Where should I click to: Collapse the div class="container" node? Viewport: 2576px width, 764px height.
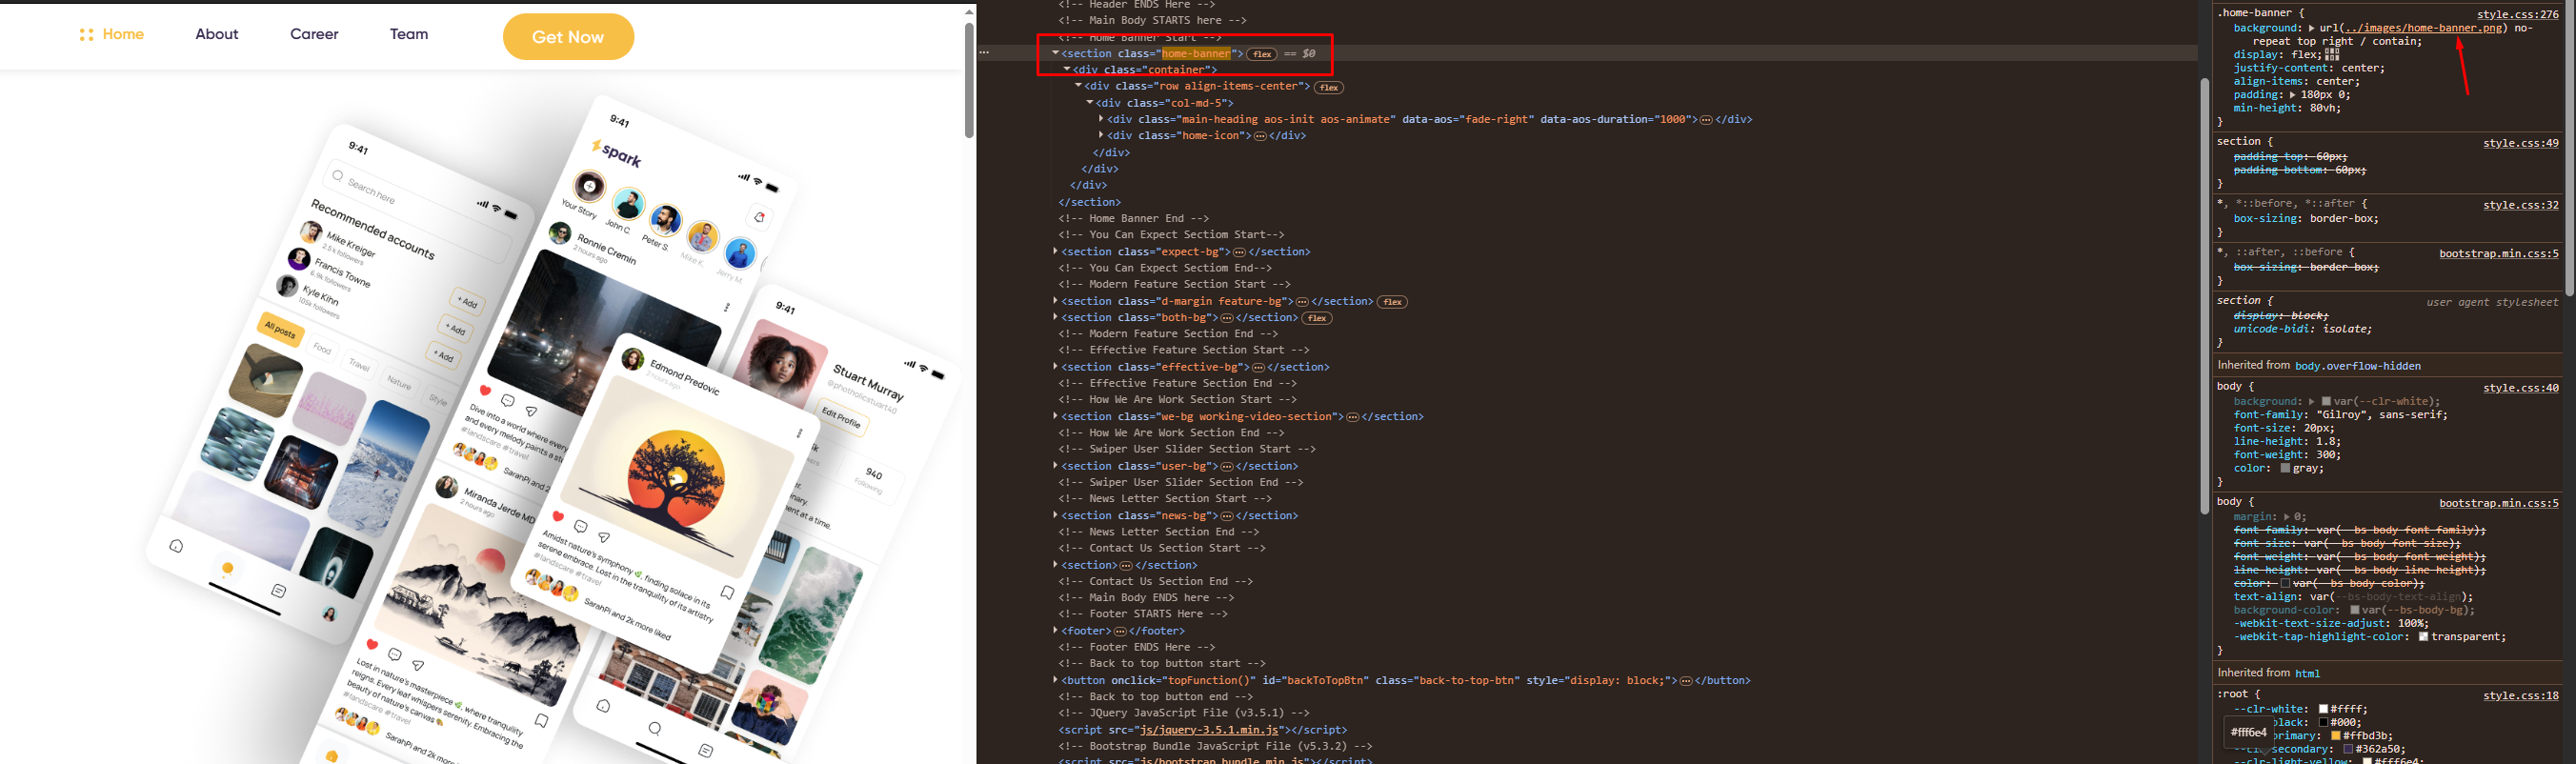tap(1067, 69)
